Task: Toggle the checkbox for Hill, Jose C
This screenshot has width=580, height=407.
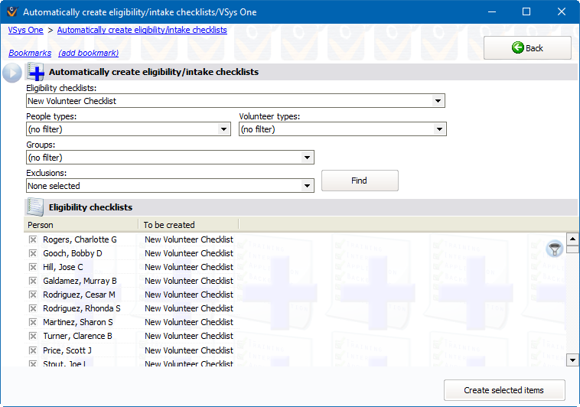Action: coord(33,267)
